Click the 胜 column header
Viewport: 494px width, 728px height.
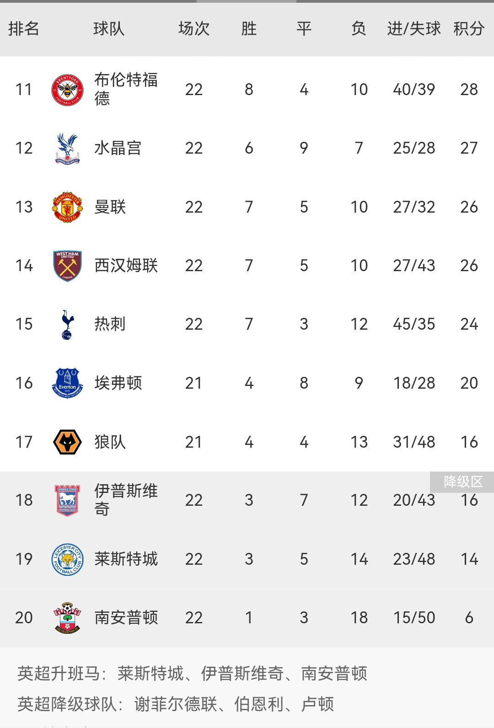point(249,29)
